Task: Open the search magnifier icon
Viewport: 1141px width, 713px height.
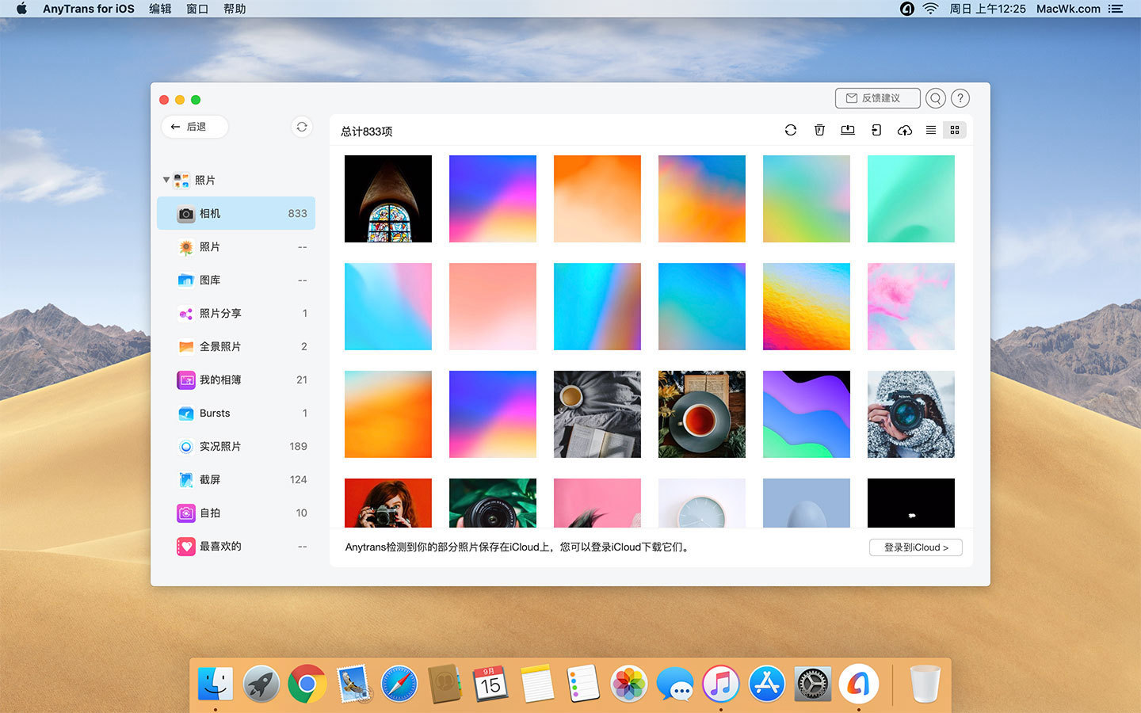Action: click(x=936, y=98)
